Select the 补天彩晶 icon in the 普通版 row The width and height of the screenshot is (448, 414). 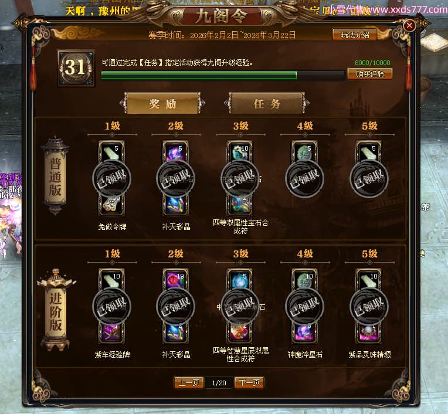(176, 205)
